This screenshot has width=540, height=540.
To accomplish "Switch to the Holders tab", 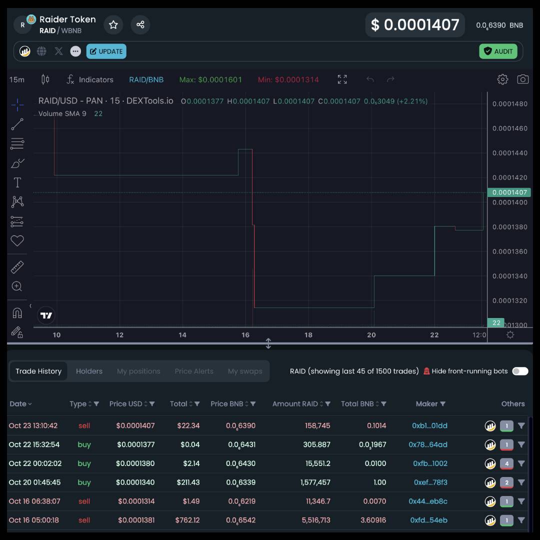I will 89,371.
